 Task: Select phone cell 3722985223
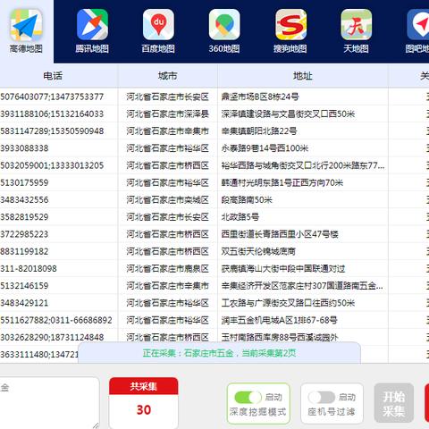[x=24, y=234]
